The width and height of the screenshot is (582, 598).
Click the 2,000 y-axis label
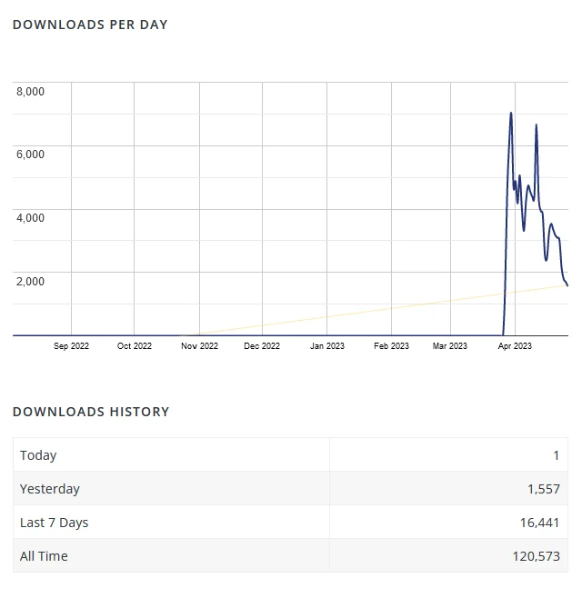coord(30,282)
